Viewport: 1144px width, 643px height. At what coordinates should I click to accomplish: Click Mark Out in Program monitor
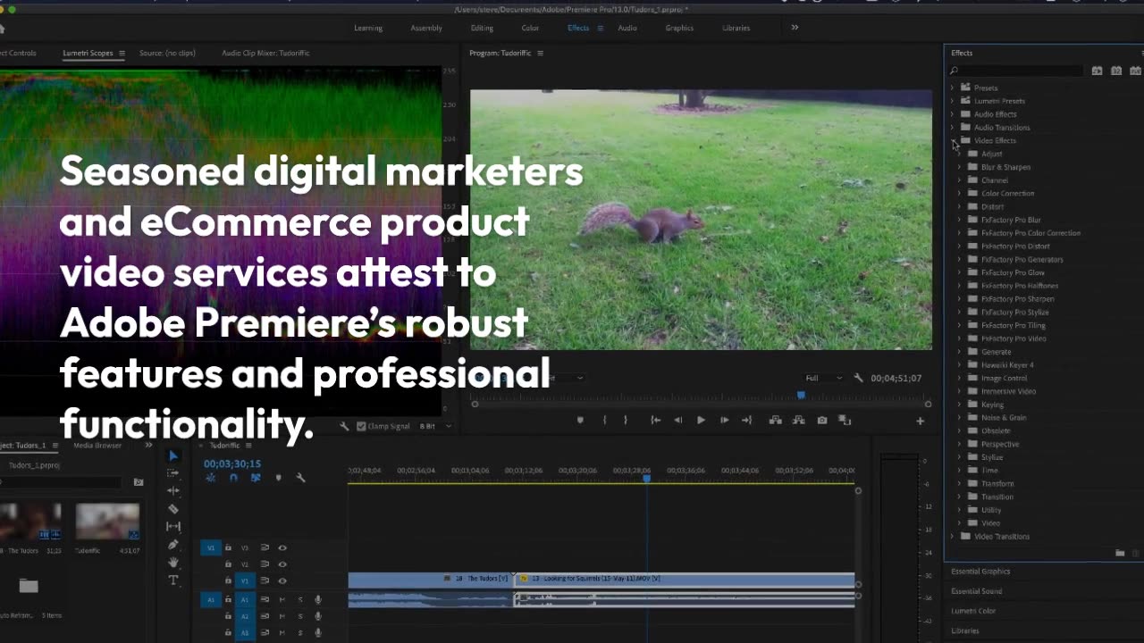tap(626, 420)
